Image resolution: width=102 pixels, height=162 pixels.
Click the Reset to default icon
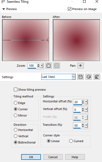point(97,77)
